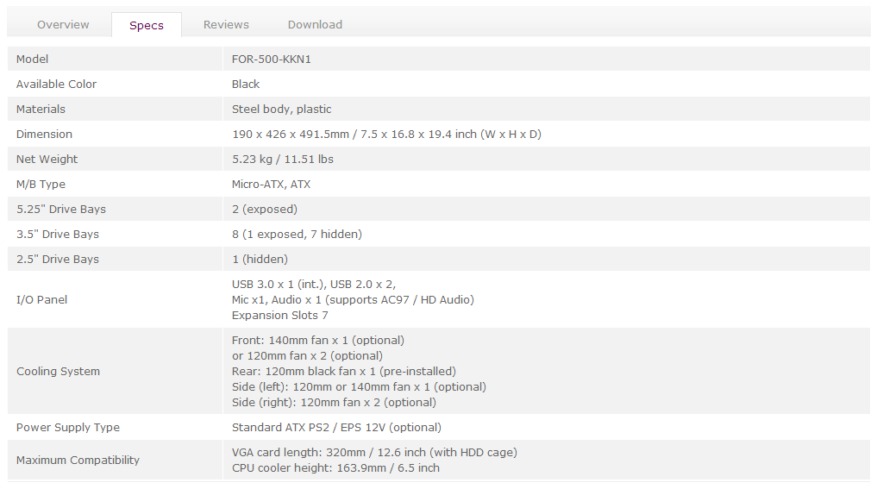Click the Maximum Compatibility row label

click(x=78, y=461)
